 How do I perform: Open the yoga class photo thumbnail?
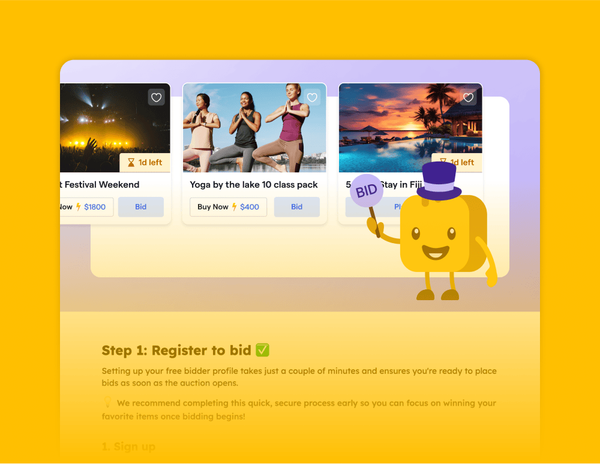[254, 128]
